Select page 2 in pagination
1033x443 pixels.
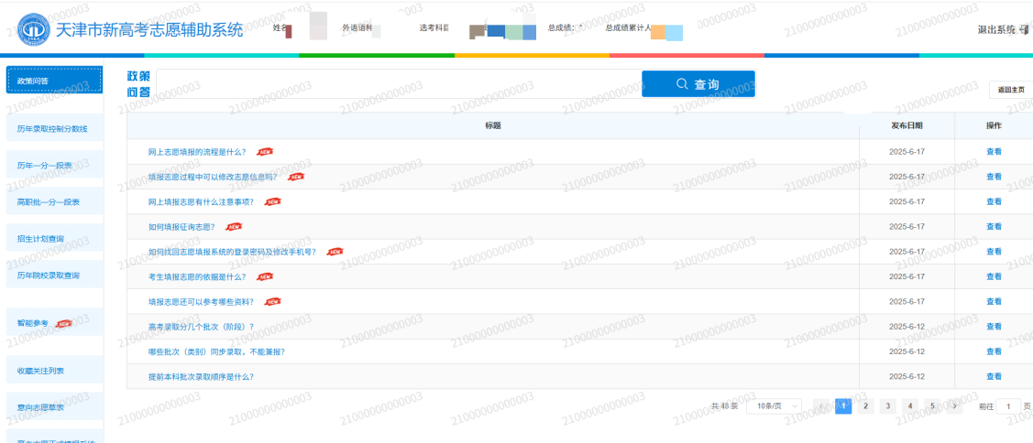(865, 406)
